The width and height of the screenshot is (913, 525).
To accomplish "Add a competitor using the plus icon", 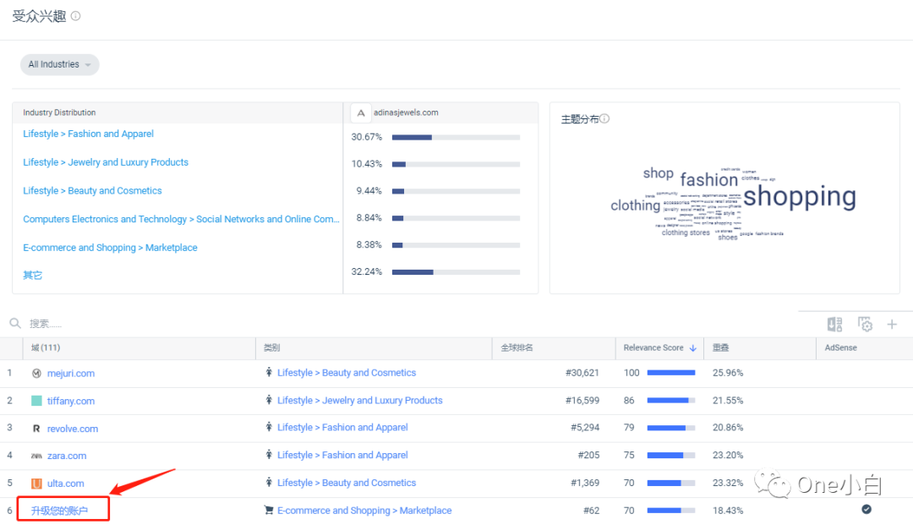I will 892,324.
